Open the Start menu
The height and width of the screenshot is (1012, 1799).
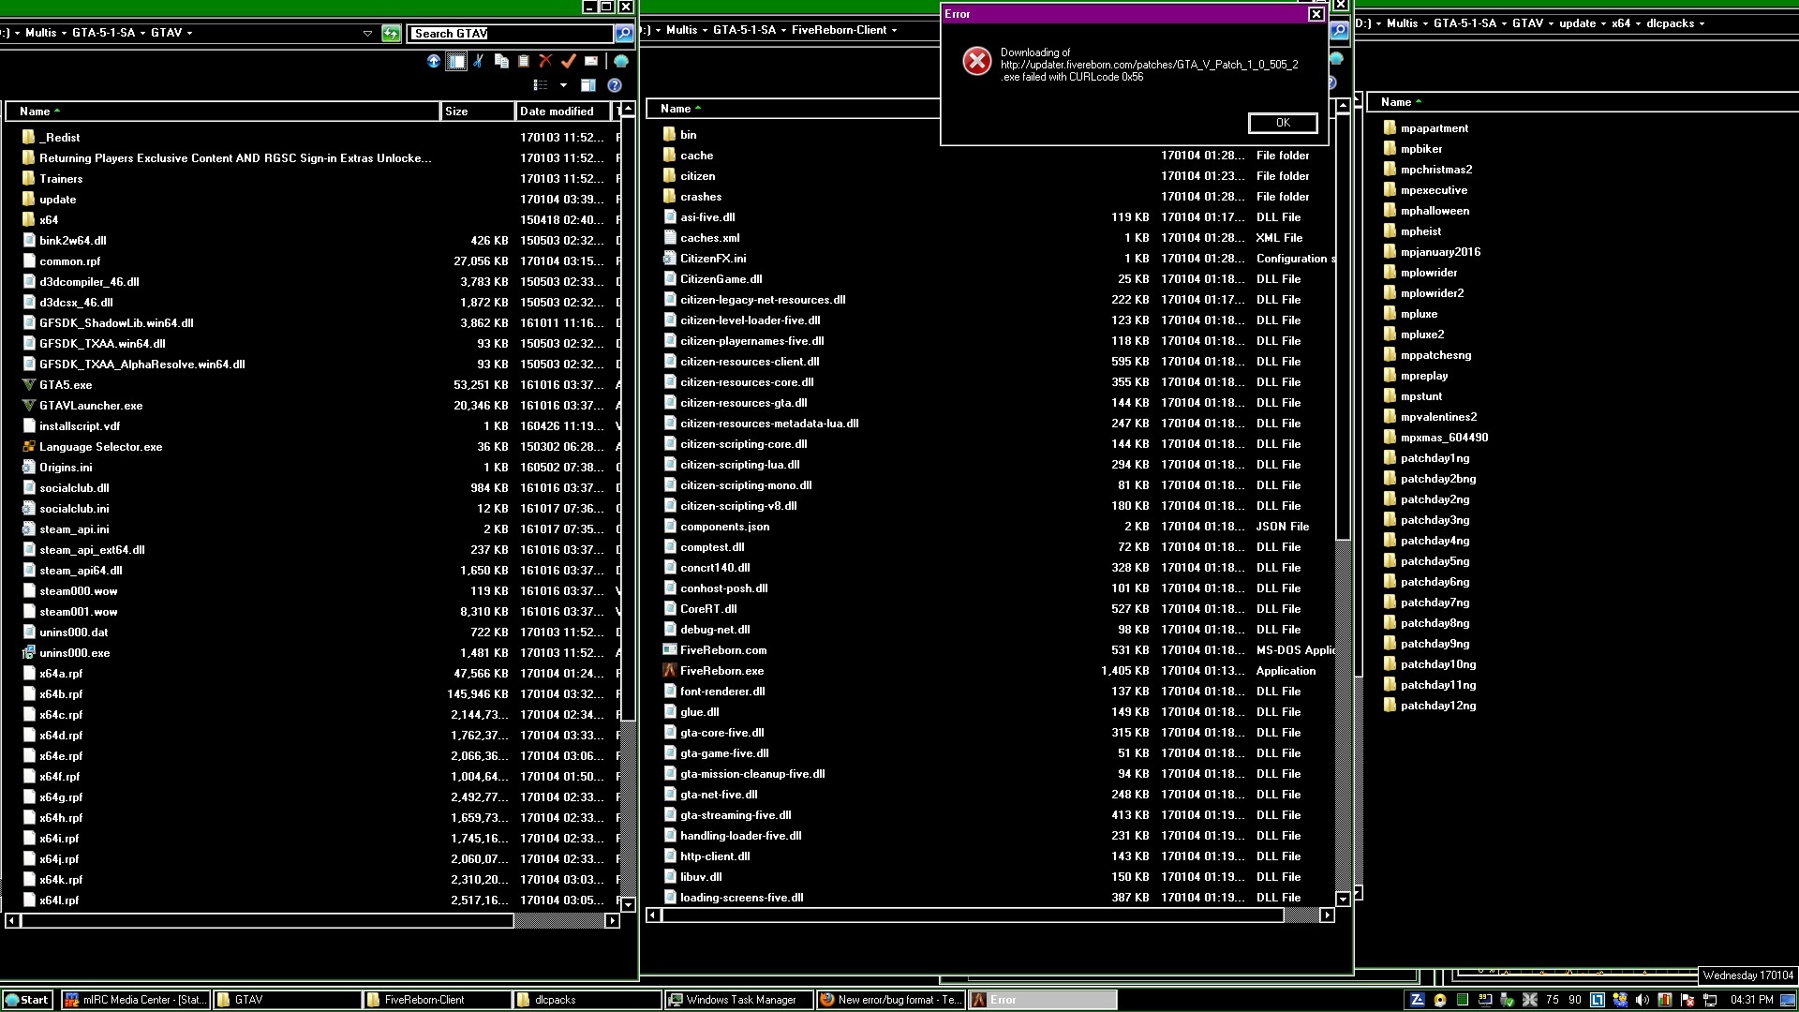point(27,1000)
